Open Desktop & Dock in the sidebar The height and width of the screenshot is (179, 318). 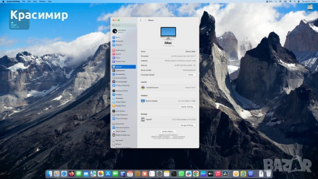[x=124, y=90]
